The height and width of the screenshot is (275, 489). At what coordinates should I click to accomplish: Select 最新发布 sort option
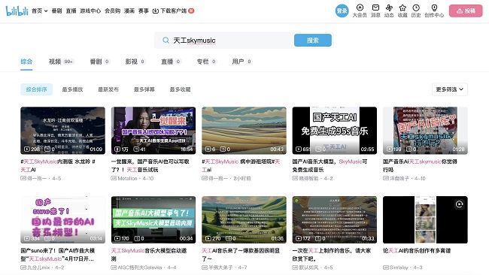click(x=108, y=89)
